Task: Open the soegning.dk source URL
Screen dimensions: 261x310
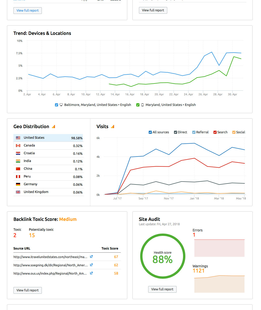Action: (50, 265)
